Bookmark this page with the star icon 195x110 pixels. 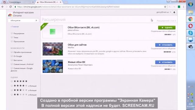tap(165, 7)
